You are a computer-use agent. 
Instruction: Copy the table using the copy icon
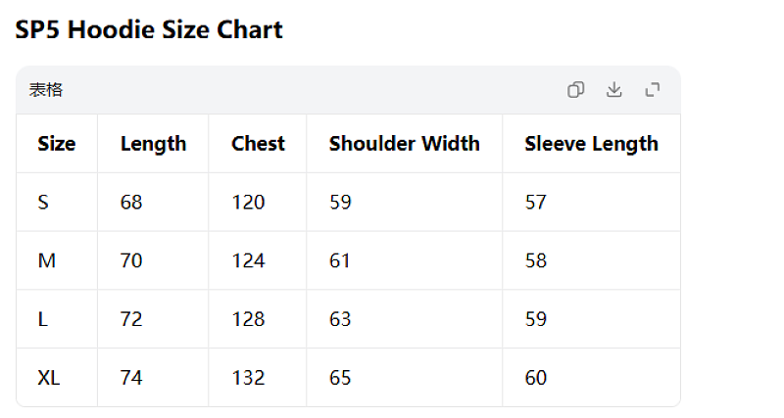(x=575, y=90)
